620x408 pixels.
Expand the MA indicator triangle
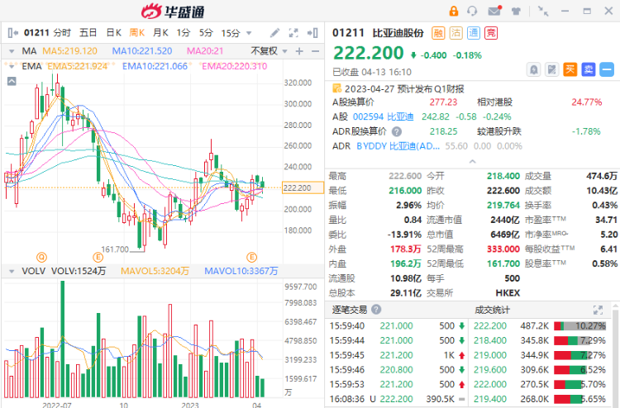pyautogui.click(x=12, y=51)
